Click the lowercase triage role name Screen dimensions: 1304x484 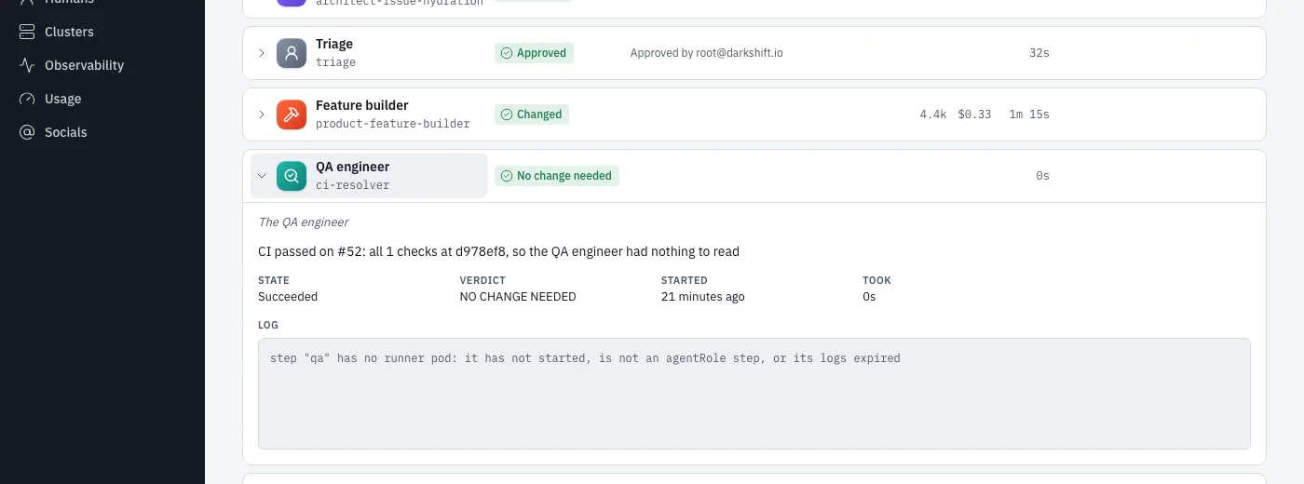(x=335, y=62)
